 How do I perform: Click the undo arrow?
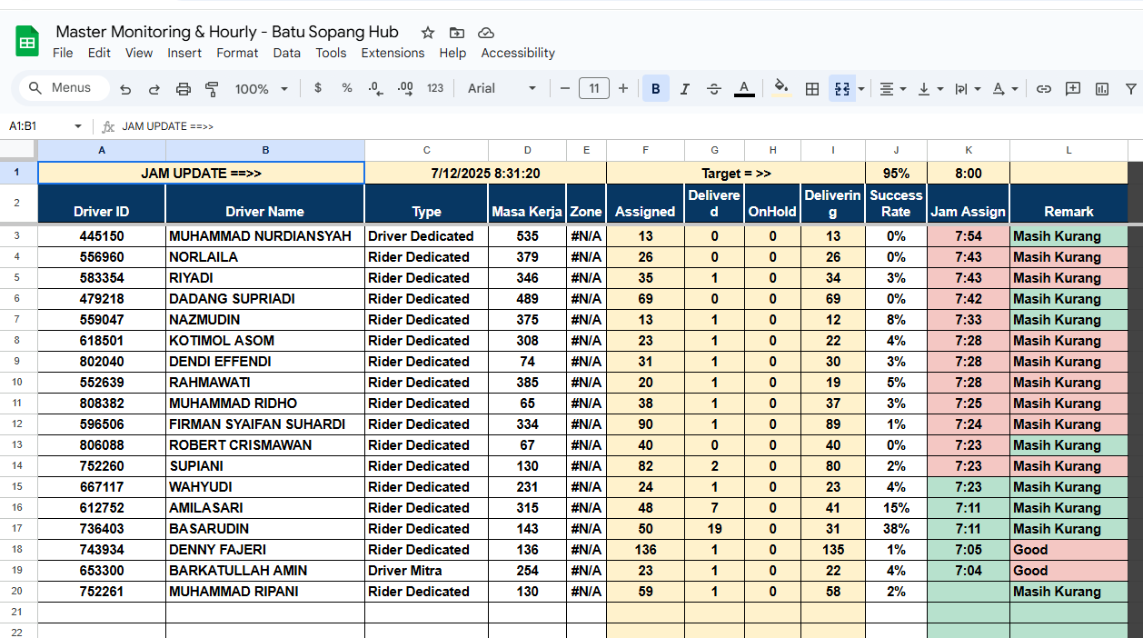click(125, 89)
